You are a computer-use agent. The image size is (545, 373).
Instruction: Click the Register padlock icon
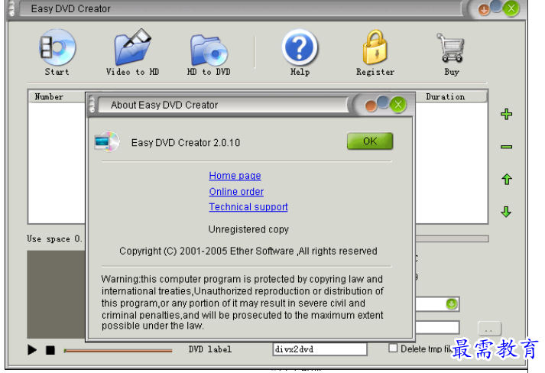375,47
